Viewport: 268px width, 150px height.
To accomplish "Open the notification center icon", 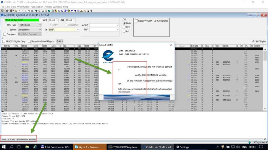I will 261,147.
